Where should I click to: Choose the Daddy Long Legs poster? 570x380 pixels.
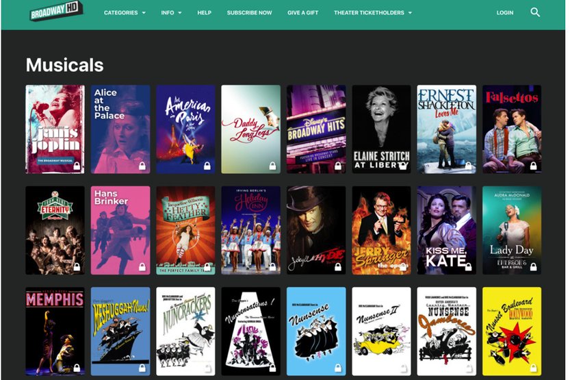pyautogui.click(x=251, y=129)
